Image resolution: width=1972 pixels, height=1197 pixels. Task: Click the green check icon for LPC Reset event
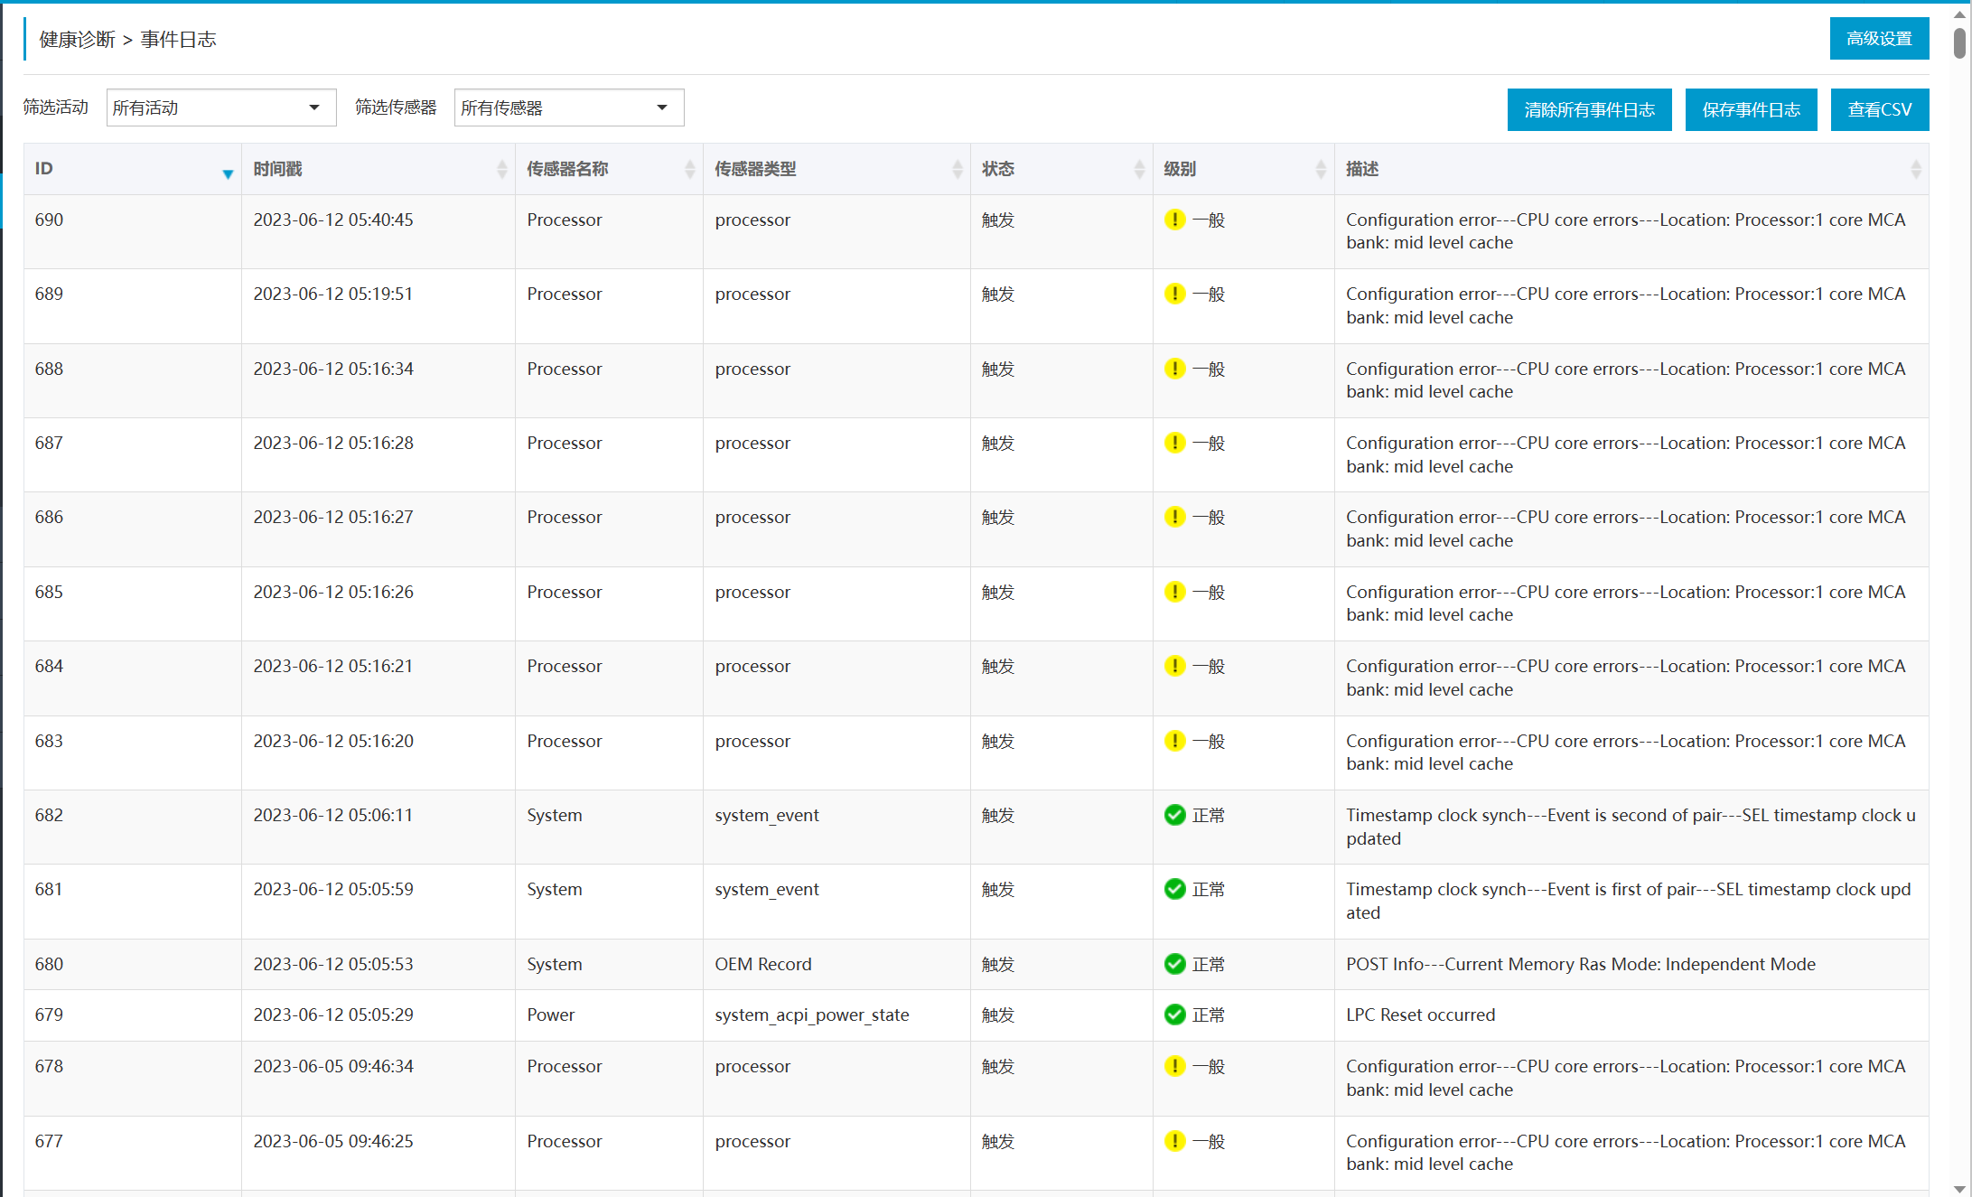tap(1174, 1015)
